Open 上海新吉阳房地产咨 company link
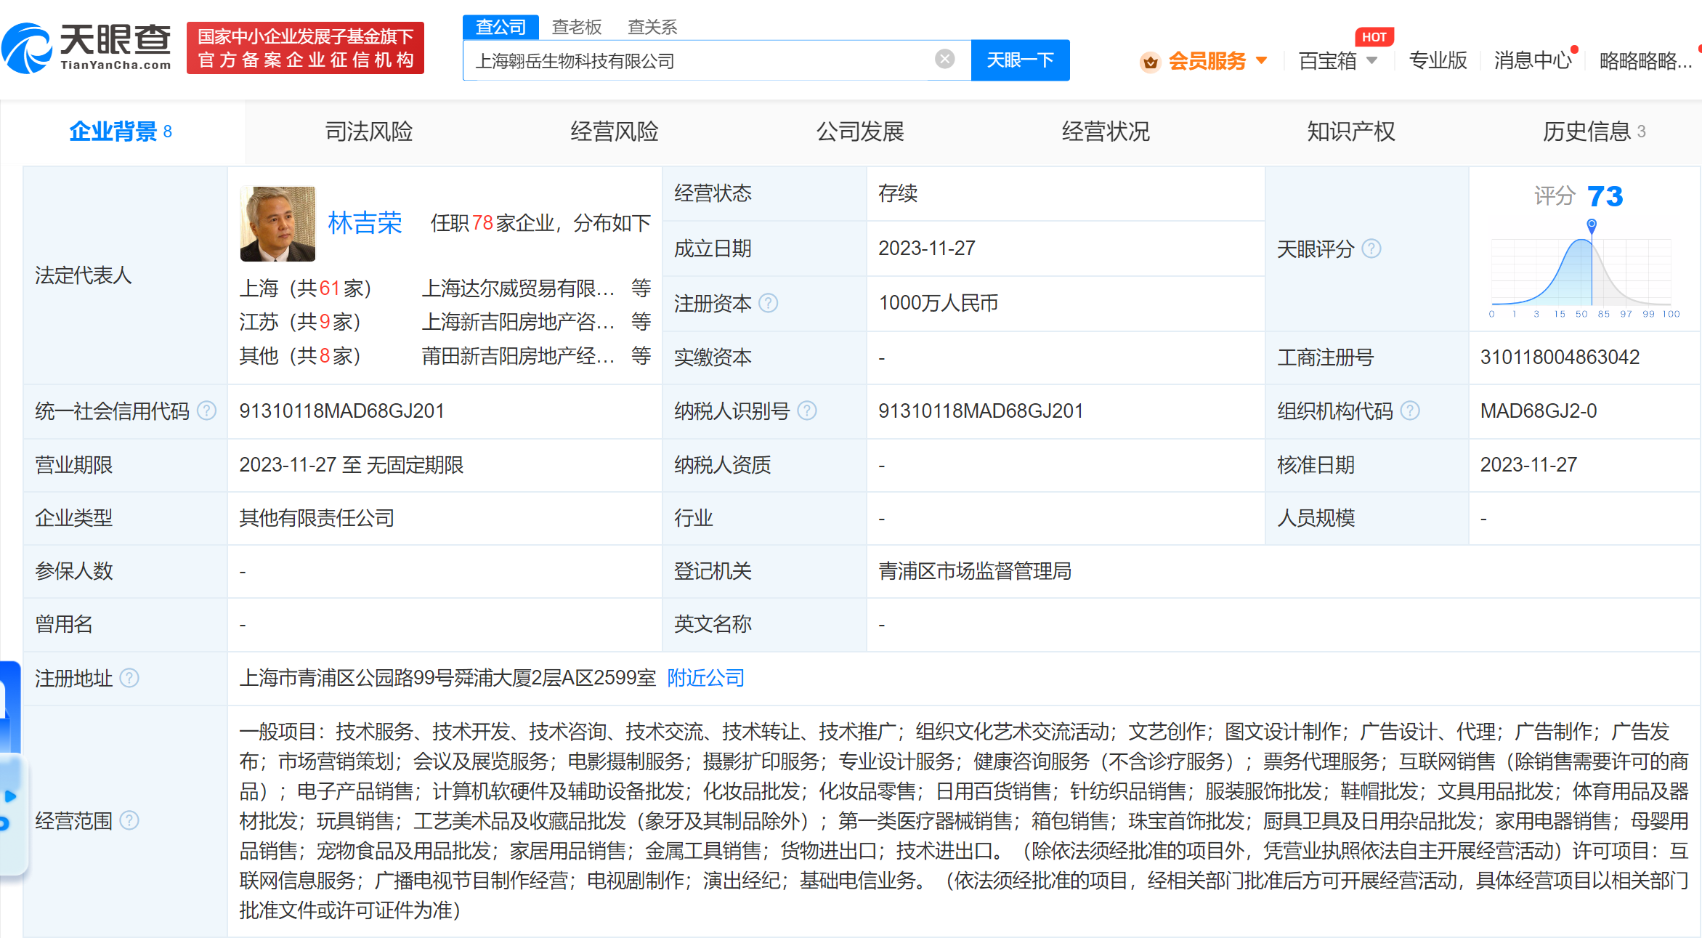1702x938 pixels. pyautogui.click(x=519, y=322)
